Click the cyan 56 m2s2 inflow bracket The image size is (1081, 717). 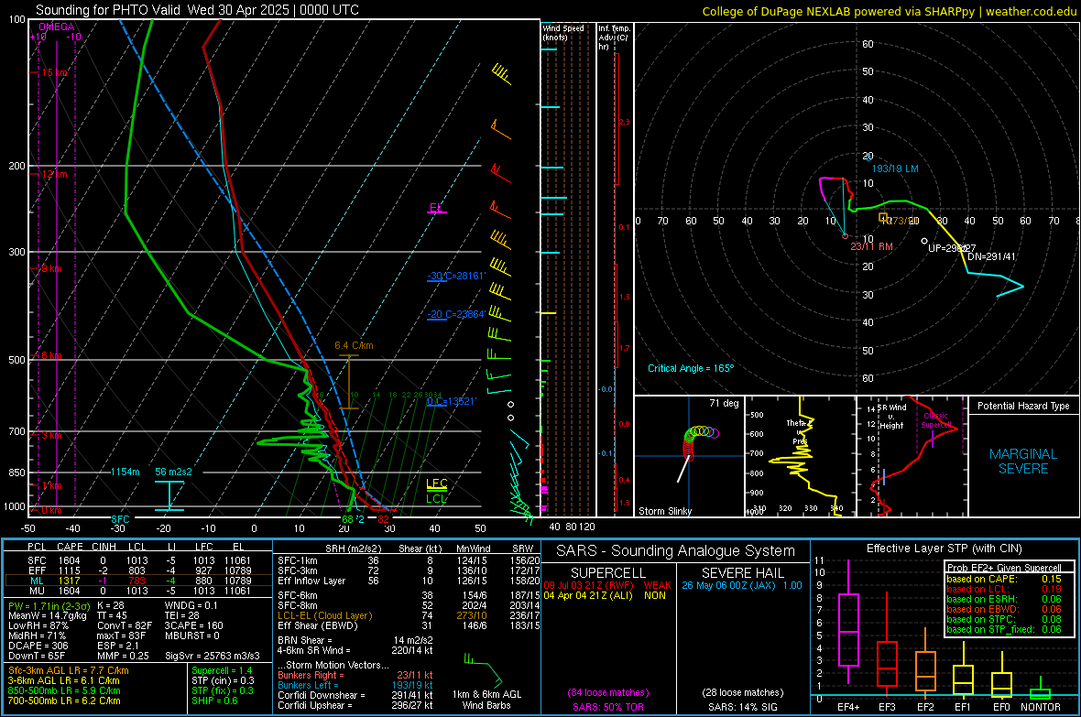click(169, 495)
